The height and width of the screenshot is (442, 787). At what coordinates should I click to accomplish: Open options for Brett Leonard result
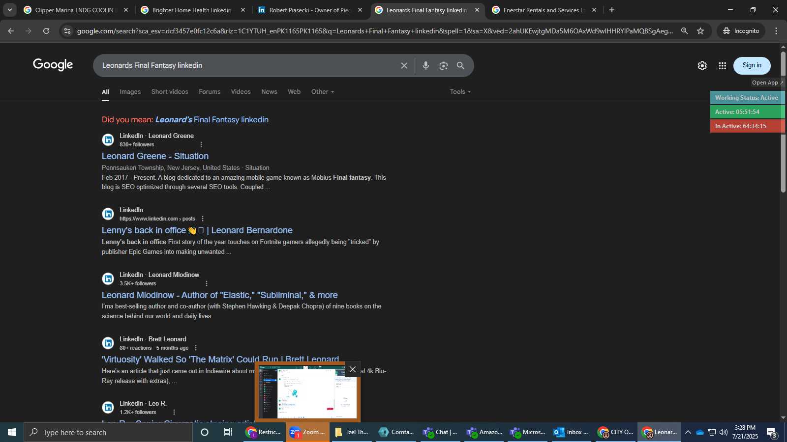(x=196, y=348)
